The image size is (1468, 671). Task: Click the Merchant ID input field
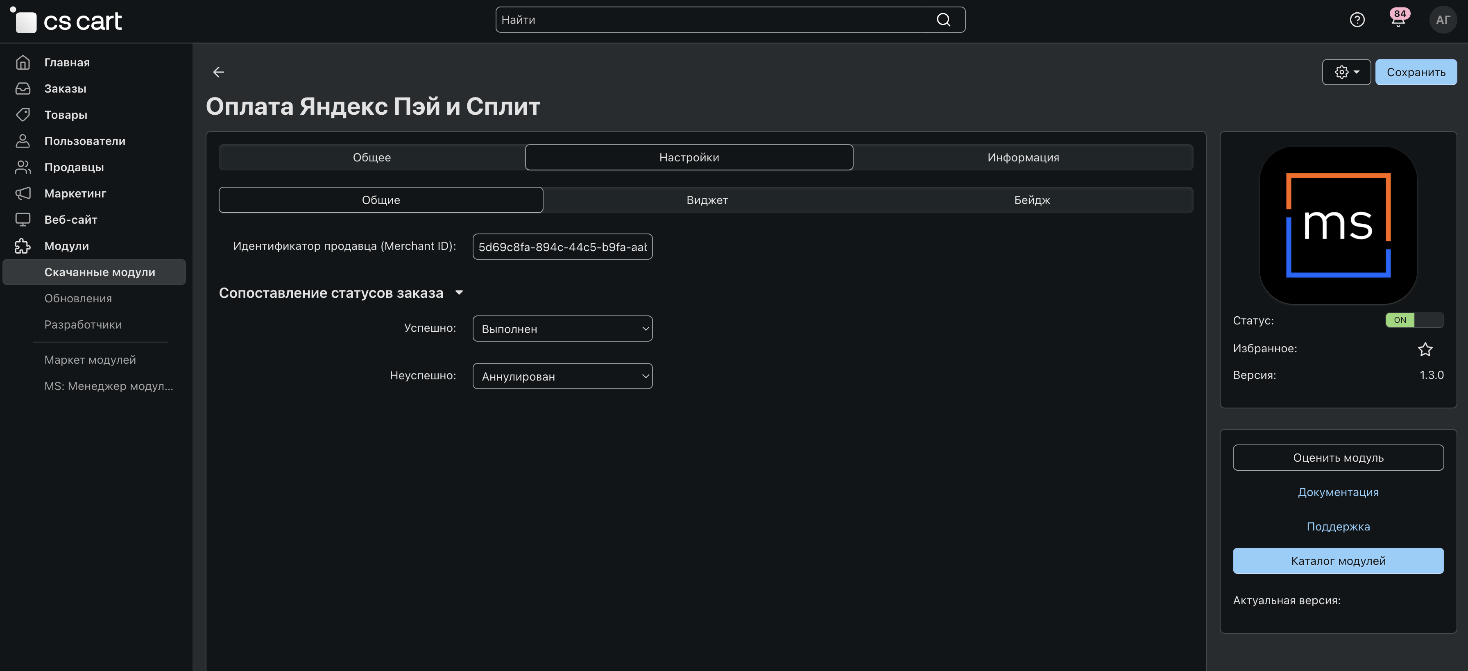562,247
